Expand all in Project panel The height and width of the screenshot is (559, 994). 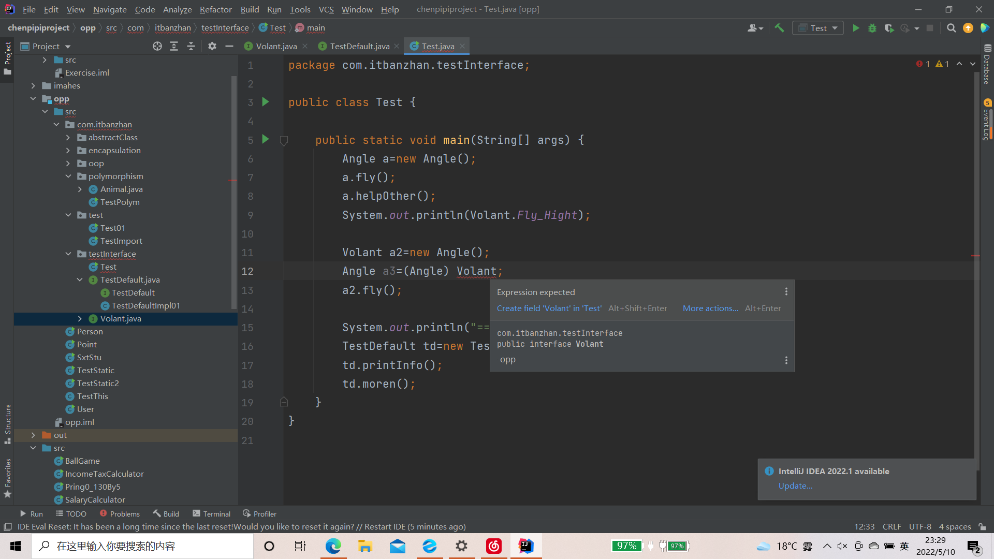point(174,46)
